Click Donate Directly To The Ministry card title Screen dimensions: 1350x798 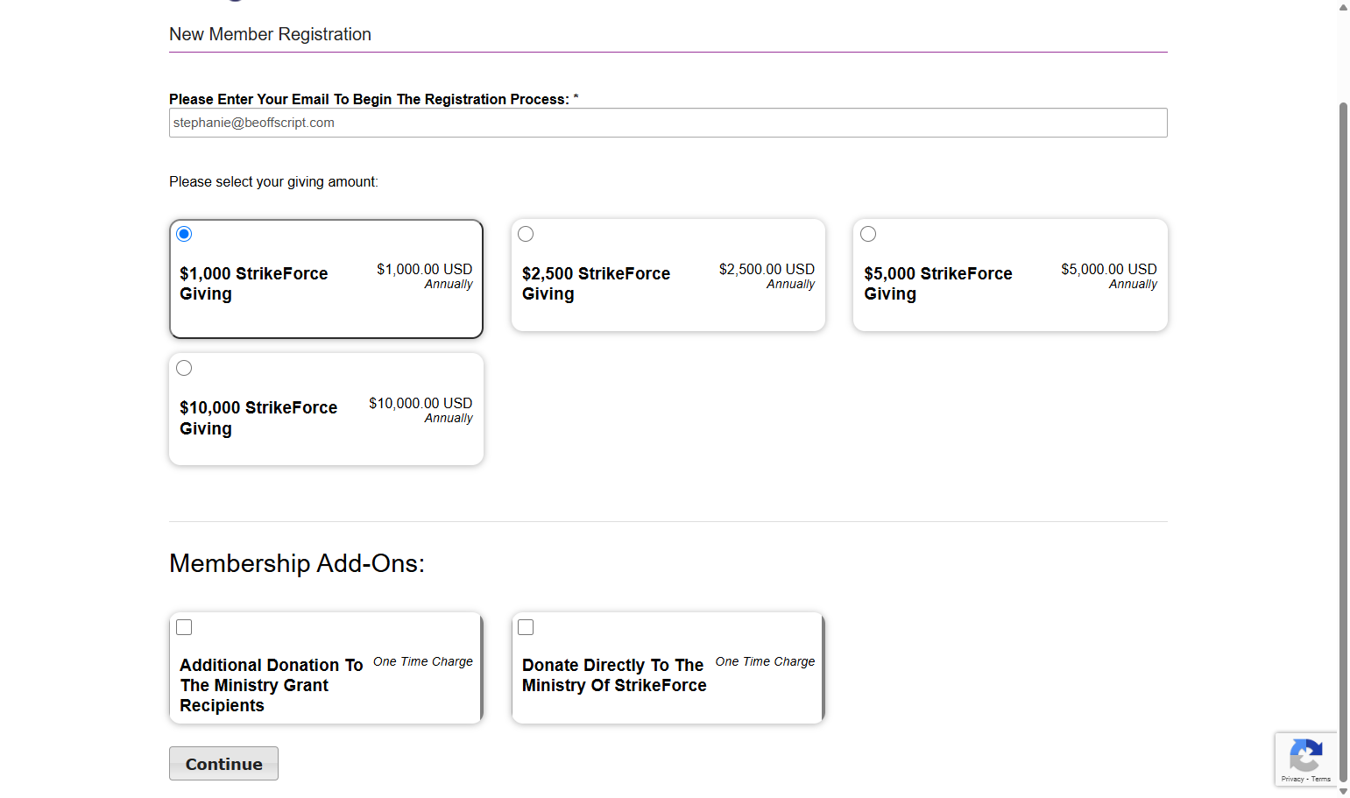[x=614, y=675]
